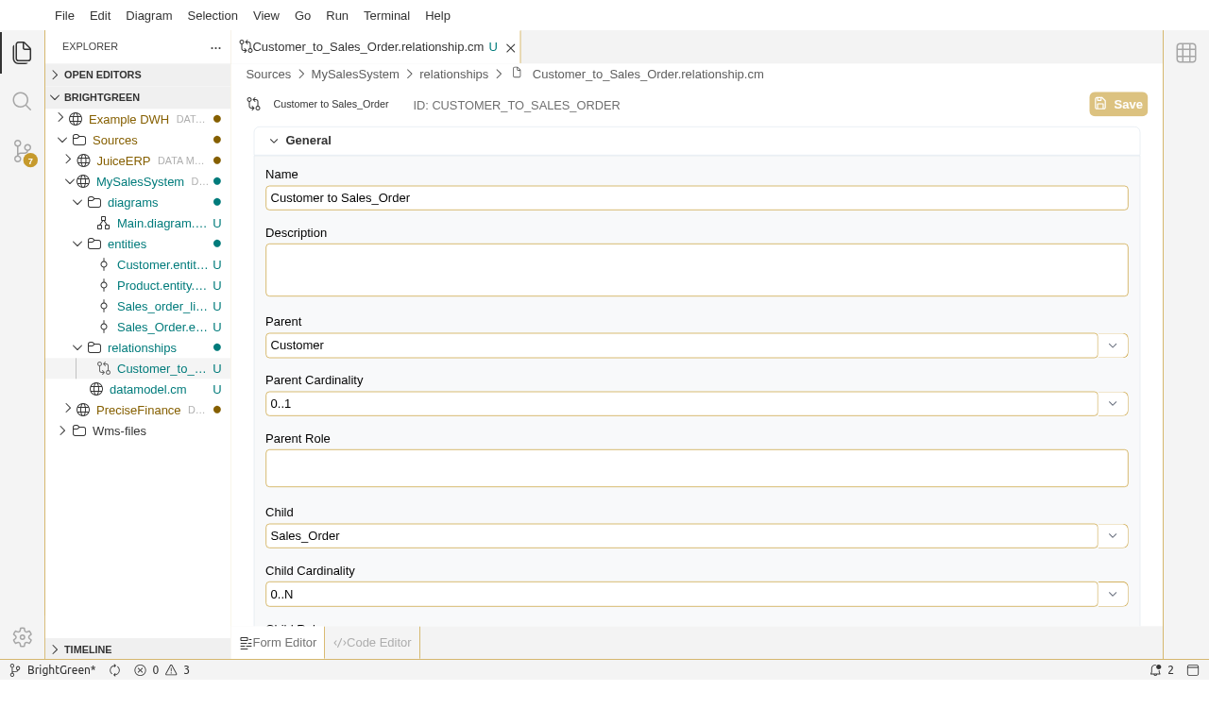Click into the Description text field
Viewport: 1209px width, 708px height.
(696, 270)
